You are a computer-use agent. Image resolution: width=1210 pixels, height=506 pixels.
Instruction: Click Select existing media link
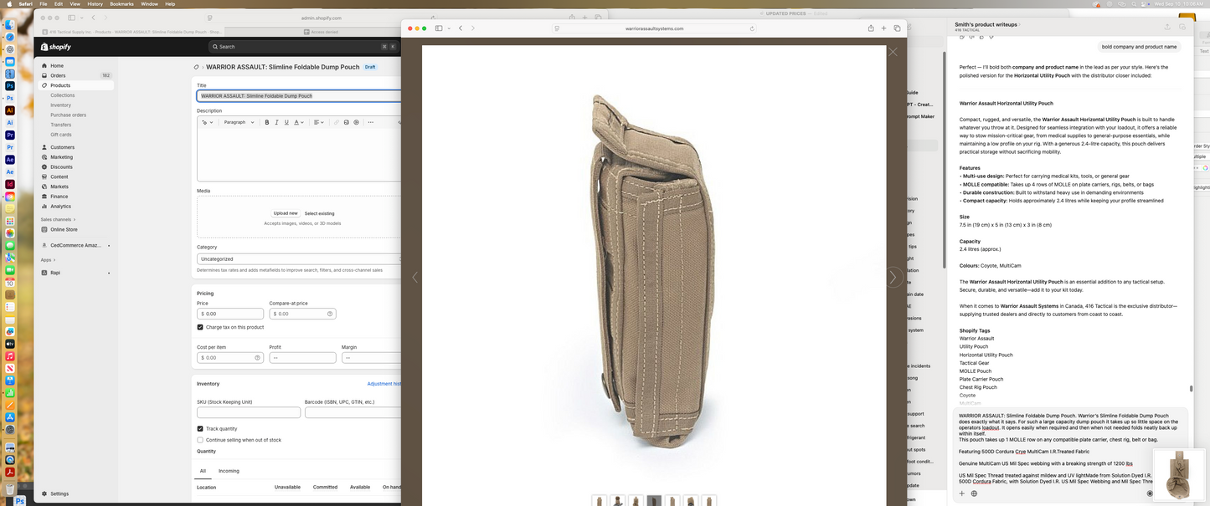point(319,213)
